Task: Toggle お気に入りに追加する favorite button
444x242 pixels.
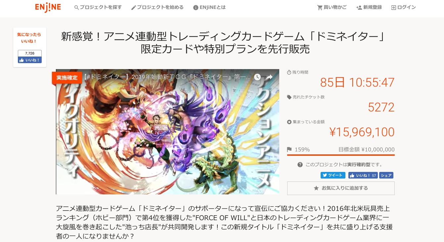Action: pyautogui.click(x=341, y=188)
